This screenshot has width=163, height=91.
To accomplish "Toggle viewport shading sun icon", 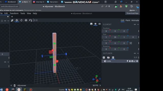I will pyautogui.click(x=95, y=24).
